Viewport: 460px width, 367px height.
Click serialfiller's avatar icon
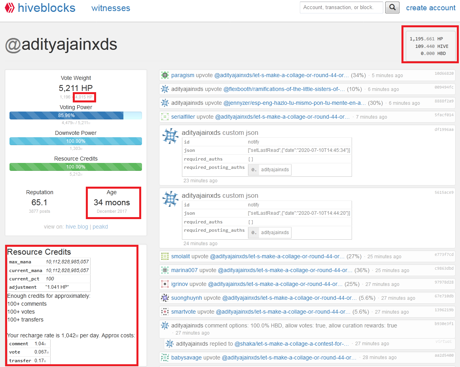pyautogui.click(x=165, y=116)
